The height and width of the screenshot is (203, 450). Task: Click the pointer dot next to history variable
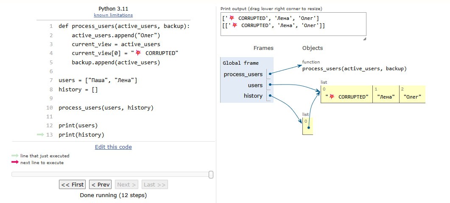tap(270, 96)
